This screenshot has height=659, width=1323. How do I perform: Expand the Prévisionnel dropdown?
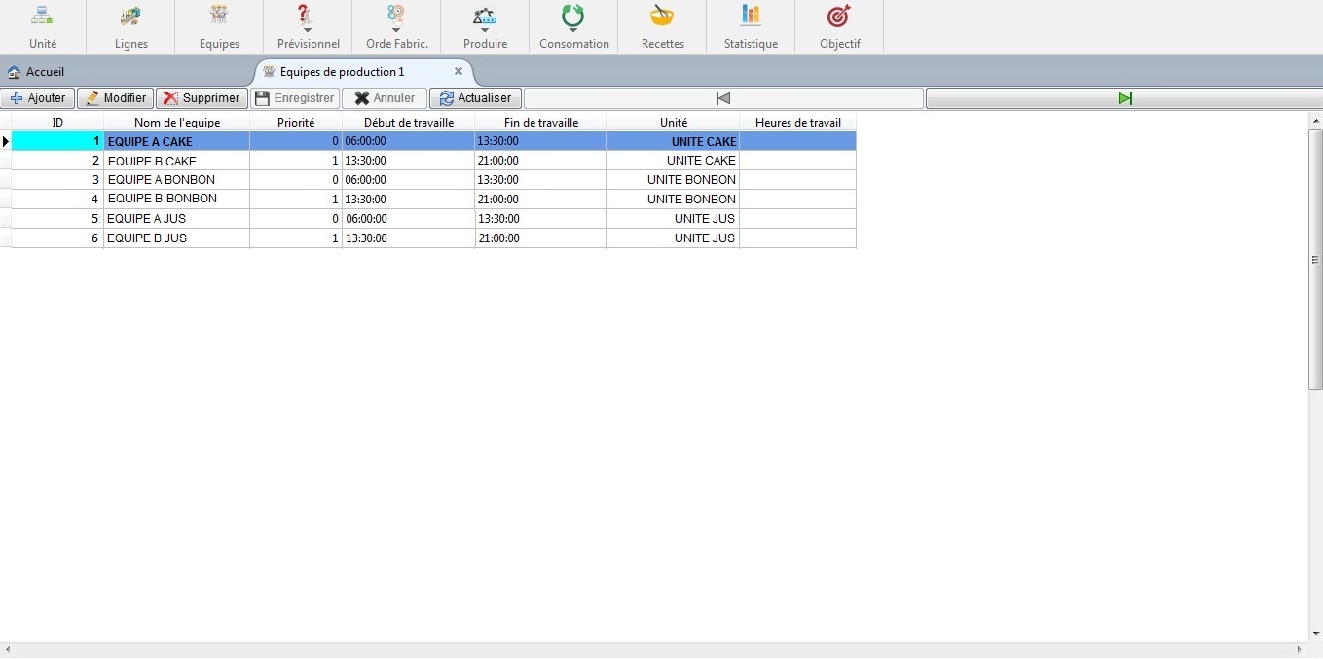pos(308,30)
